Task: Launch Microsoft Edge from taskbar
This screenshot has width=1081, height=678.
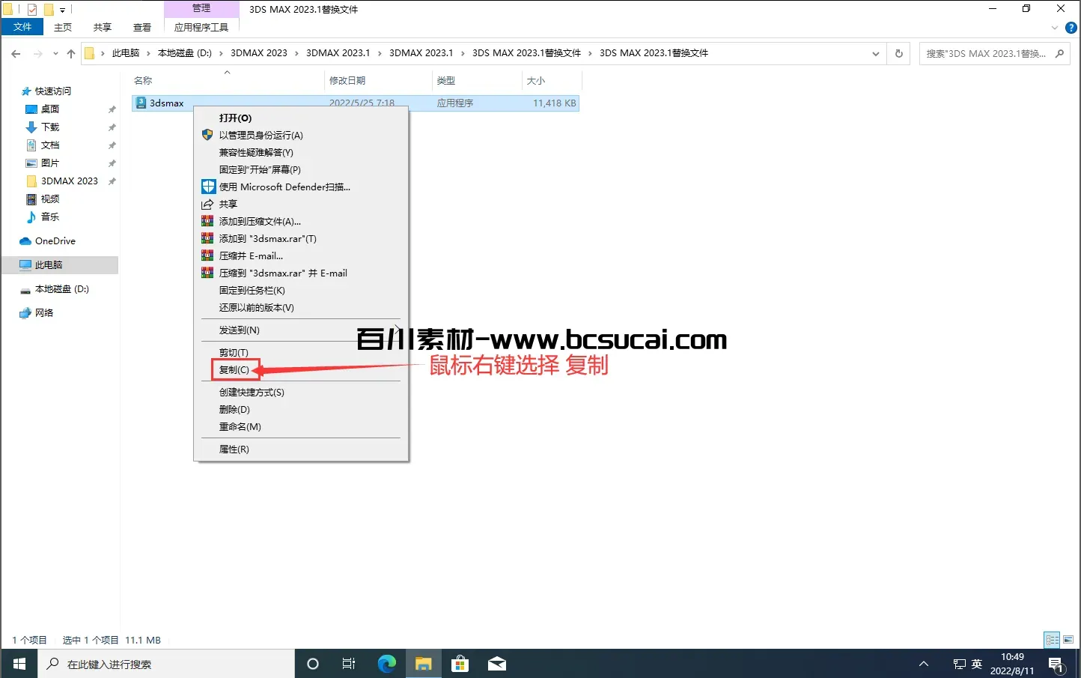Action: pos(387,664)
